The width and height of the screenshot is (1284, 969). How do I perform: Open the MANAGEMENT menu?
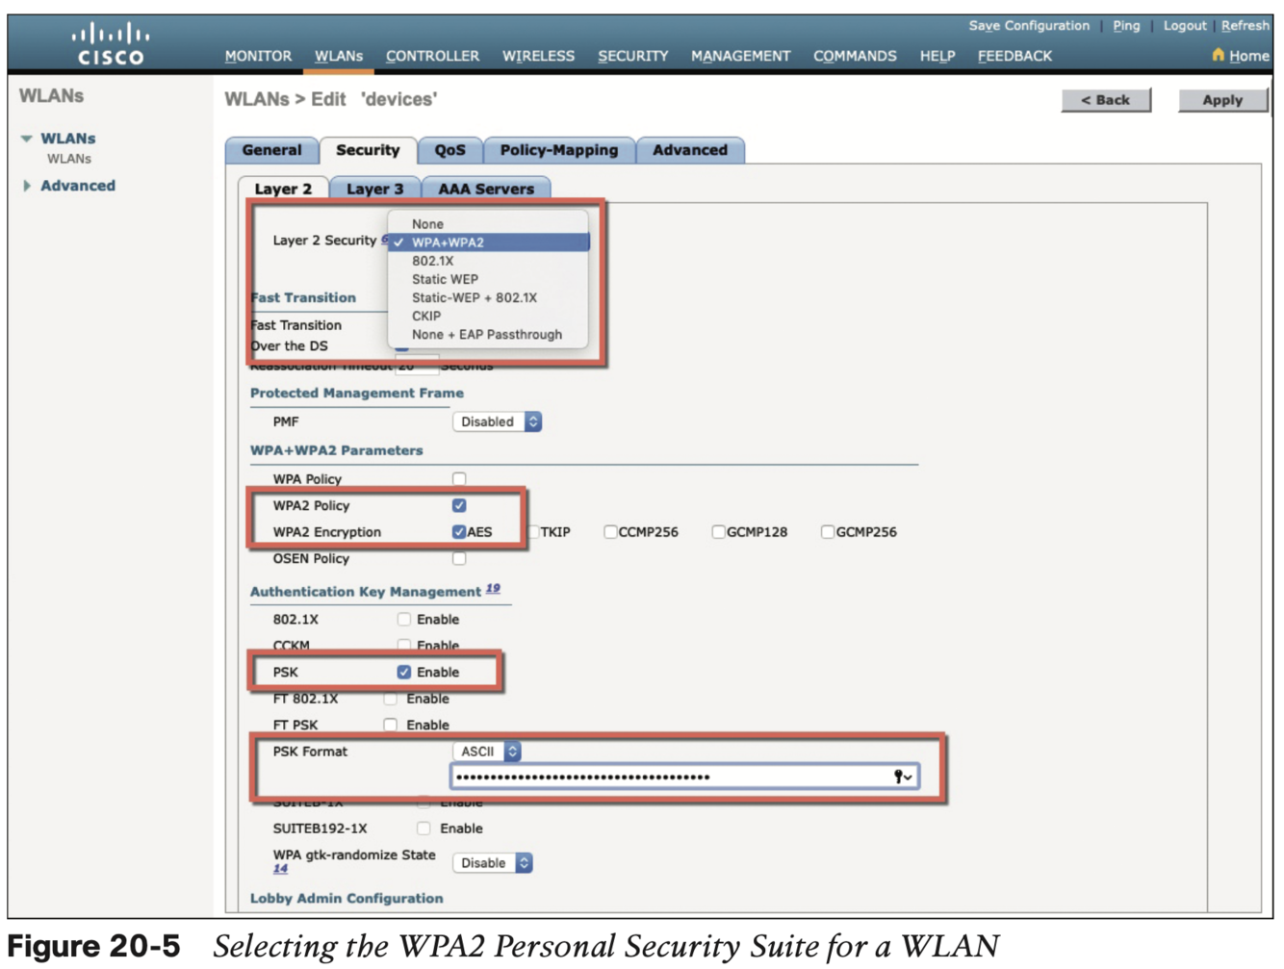[740, 56]
